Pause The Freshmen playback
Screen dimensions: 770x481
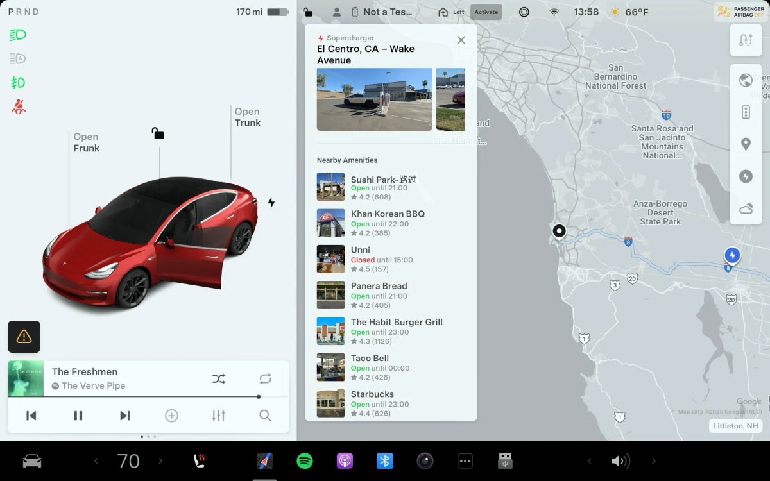coord(78,416)
